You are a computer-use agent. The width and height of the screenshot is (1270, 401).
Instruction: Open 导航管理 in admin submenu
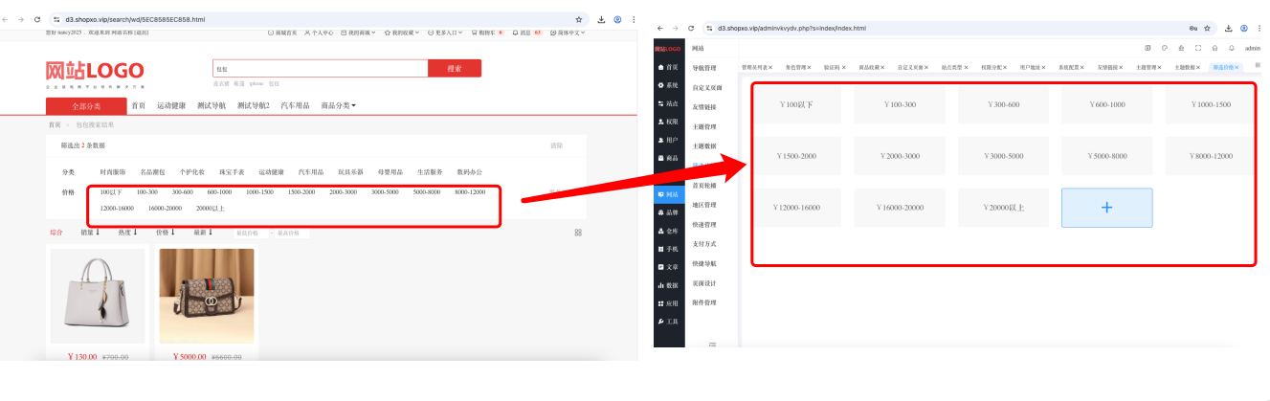click(704, 68)
